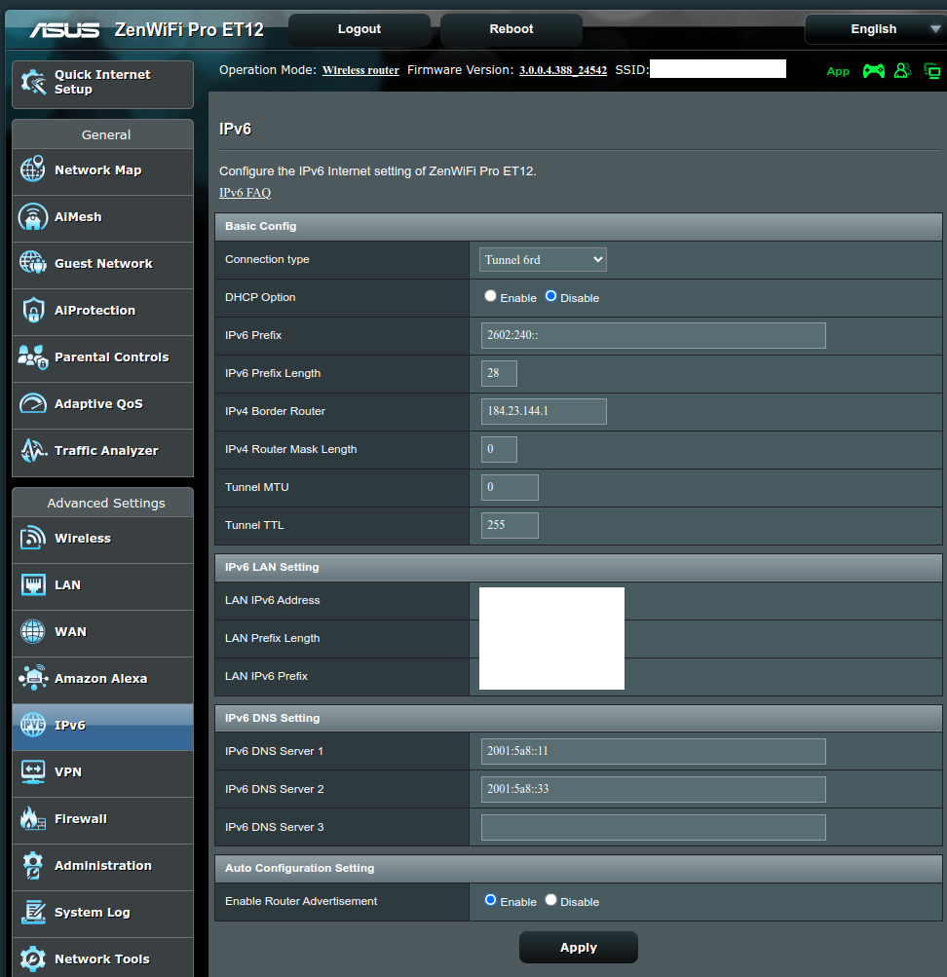Click the green App link
Viewport: 947px width, 977px height.
pyautogui.click(x=838, y=72)
